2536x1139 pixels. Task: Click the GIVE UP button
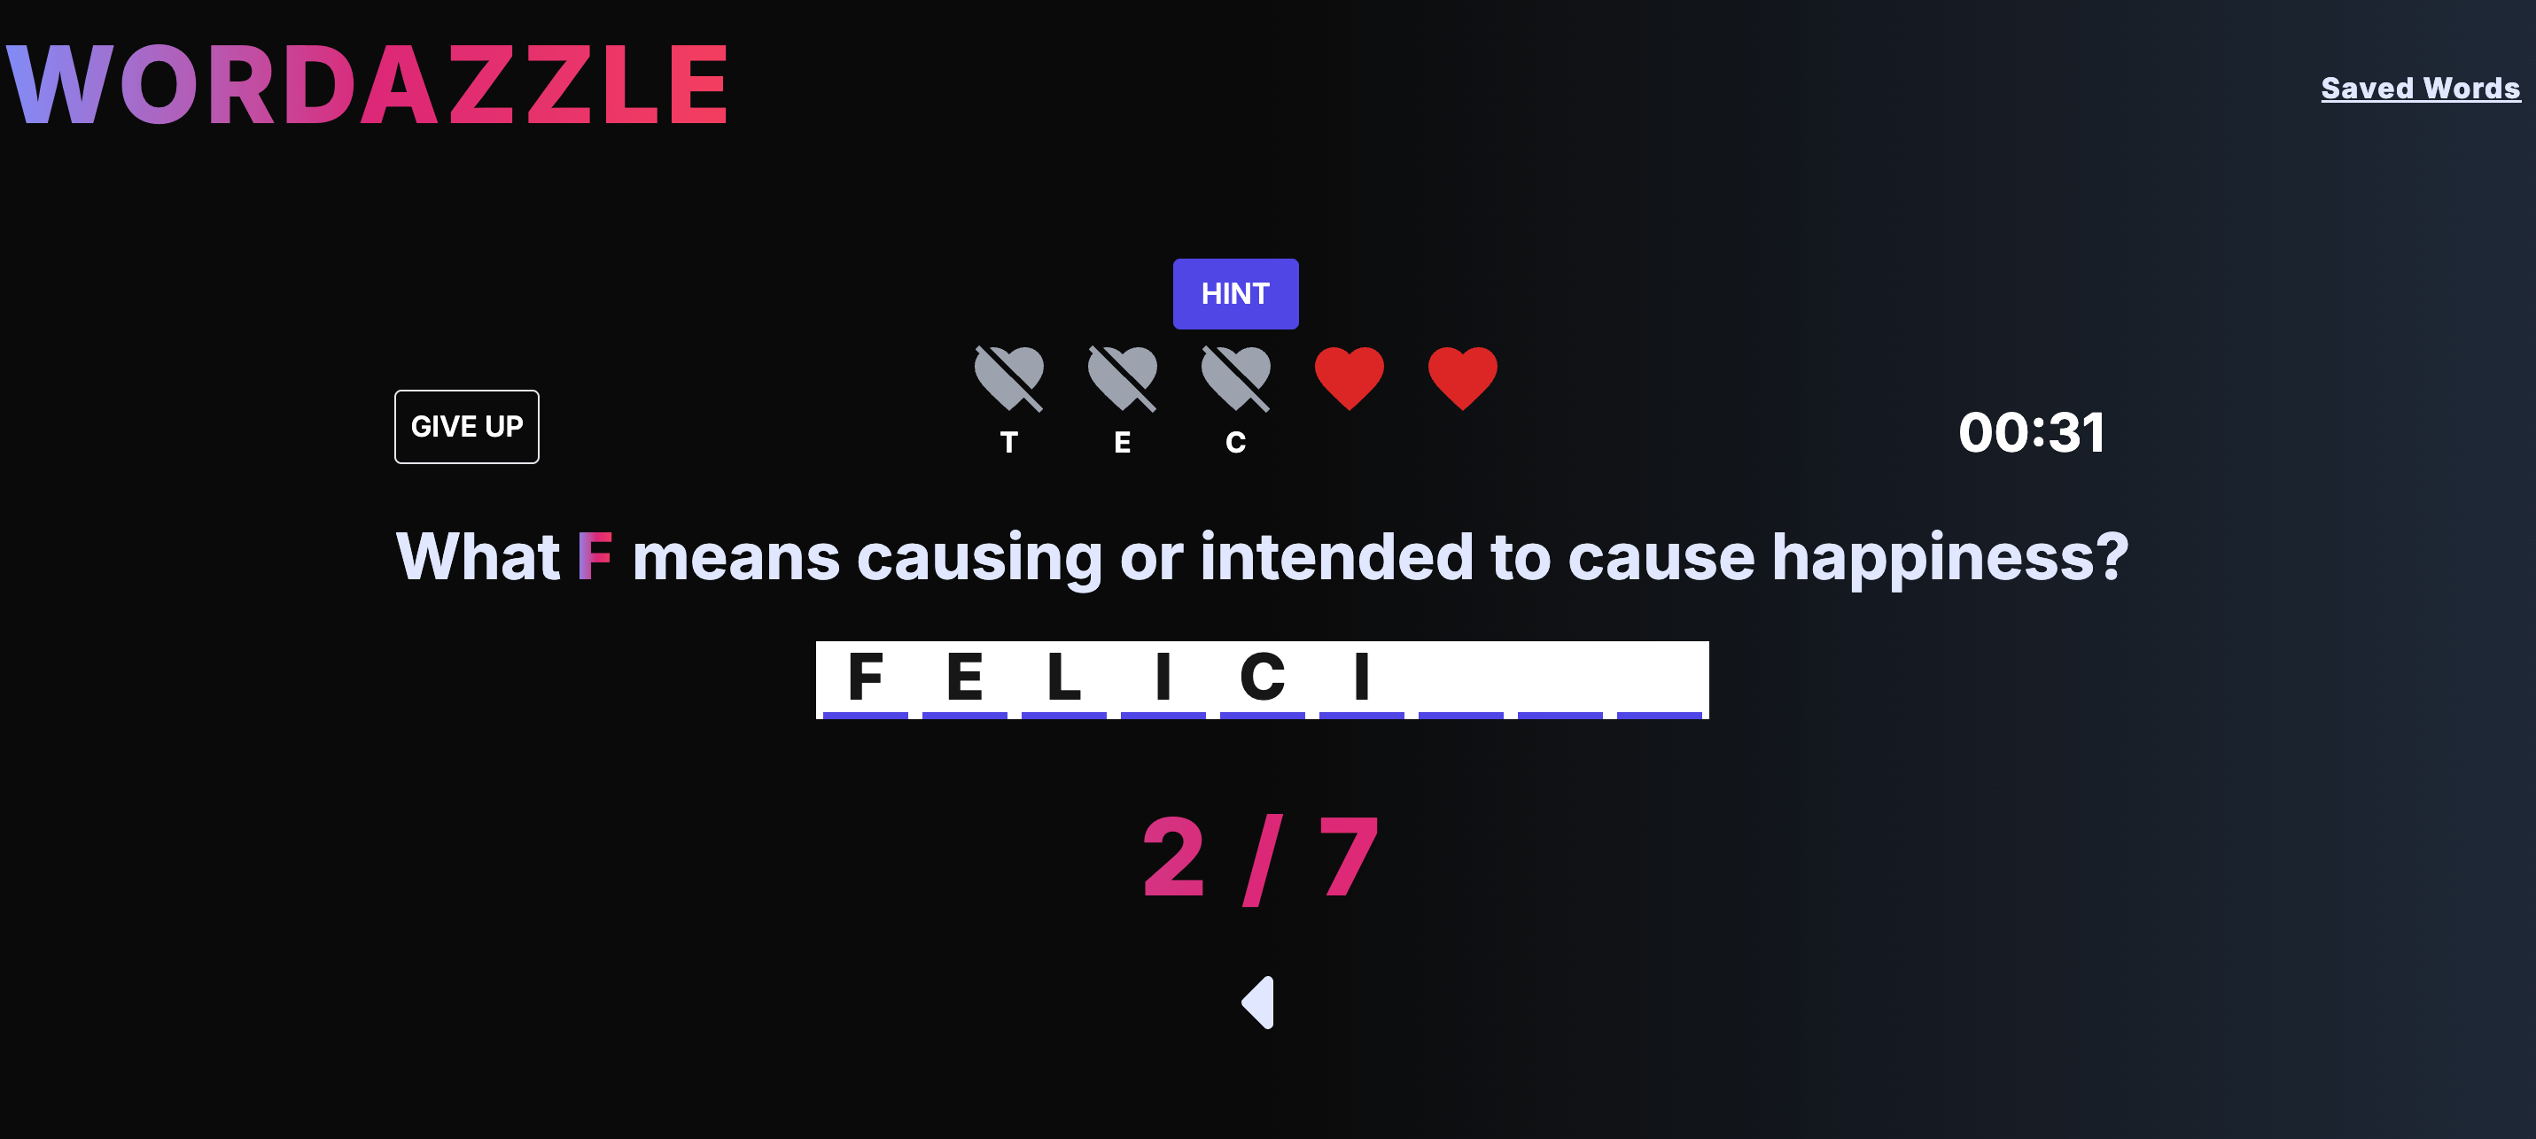click(x=466, y=428)
